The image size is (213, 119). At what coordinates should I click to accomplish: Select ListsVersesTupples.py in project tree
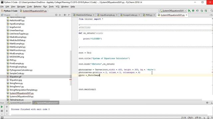(x=19, y=34)
